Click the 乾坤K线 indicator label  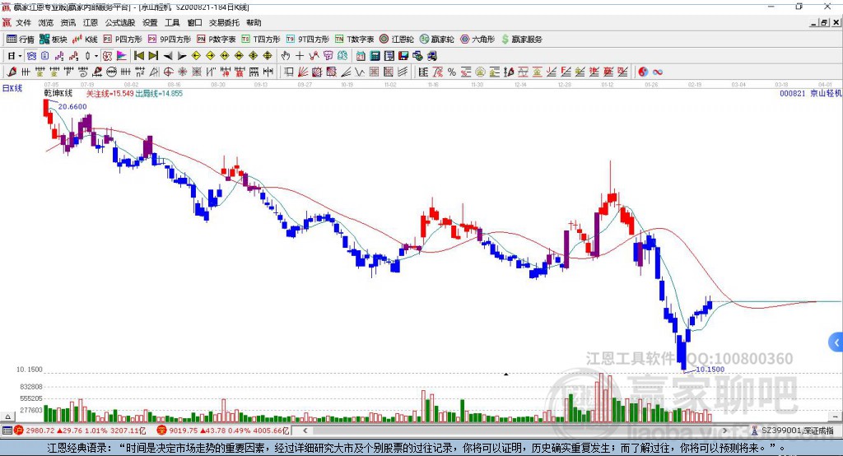(58, 94)
